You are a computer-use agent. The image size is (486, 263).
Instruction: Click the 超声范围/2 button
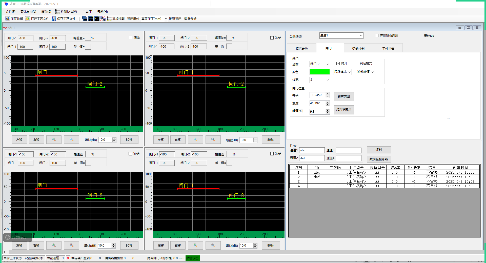pos(344,110)
